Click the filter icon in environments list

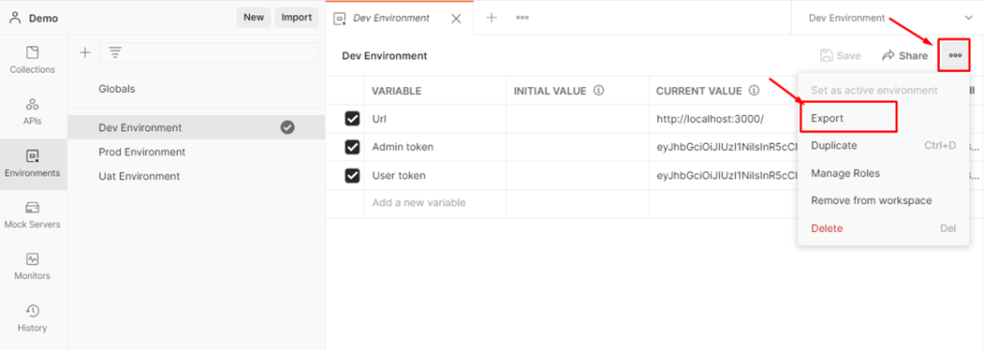[115, 53]
